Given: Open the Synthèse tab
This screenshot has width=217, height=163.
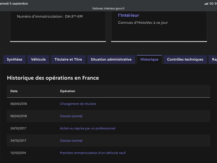Looking at the screenshot, I should [15, 59].
